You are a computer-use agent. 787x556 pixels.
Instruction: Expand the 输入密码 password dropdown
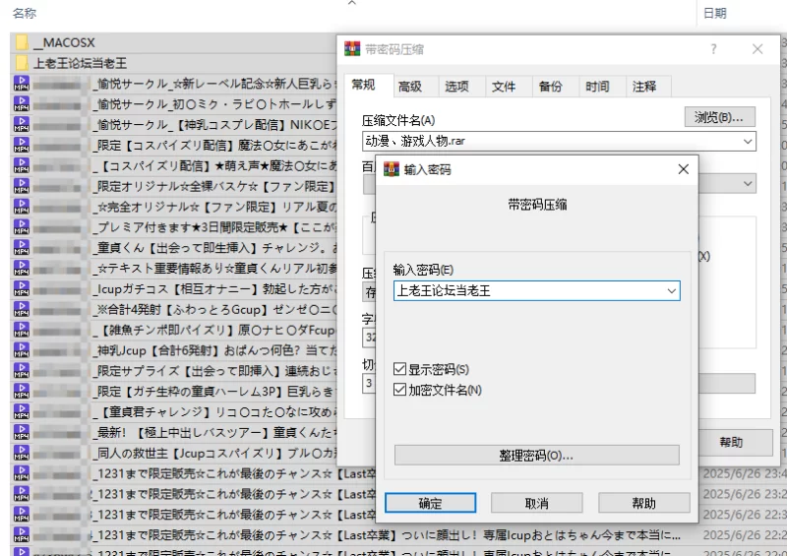(671, 291)
